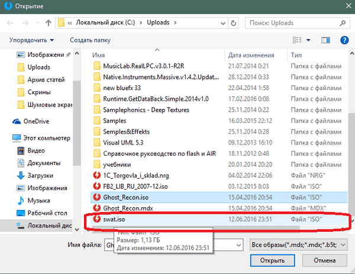Expand chevron after Локальный диск (C:)

click(x=141, y=22)
